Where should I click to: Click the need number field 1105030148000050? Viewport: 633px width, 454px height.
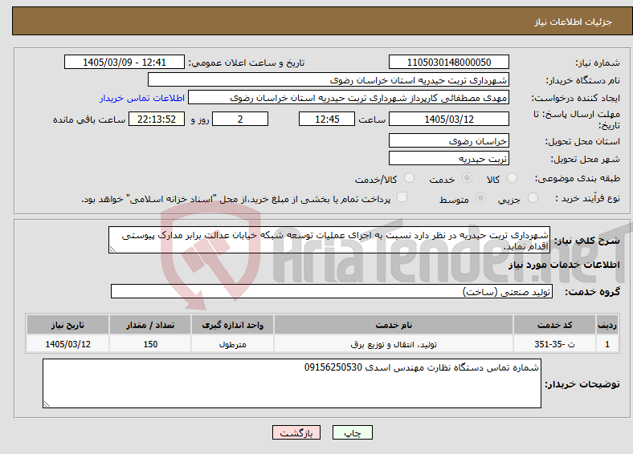pyautogui.click(x=449, y=63)
